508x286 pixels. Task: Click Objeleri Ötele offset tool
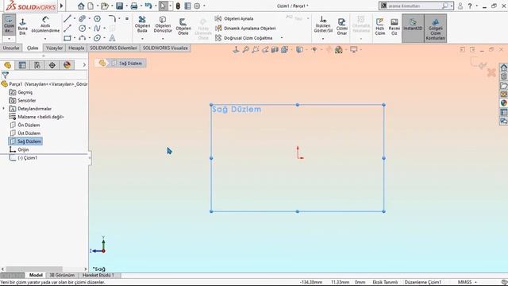(x=183, y=26)
